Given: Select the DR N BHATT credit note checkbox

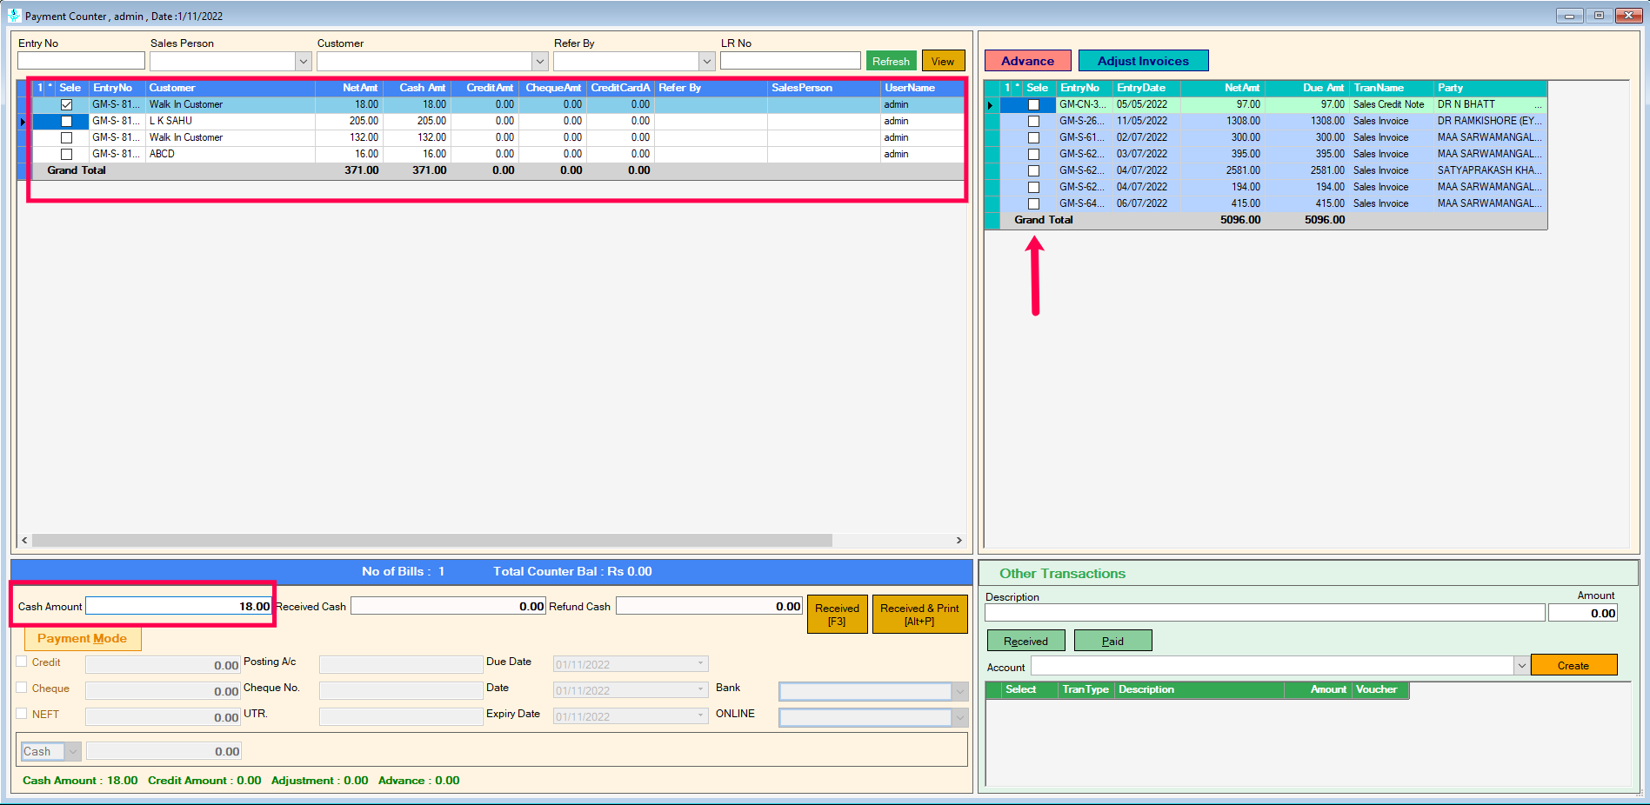Looking at the screenshot, I should [x=1033, y=105].
